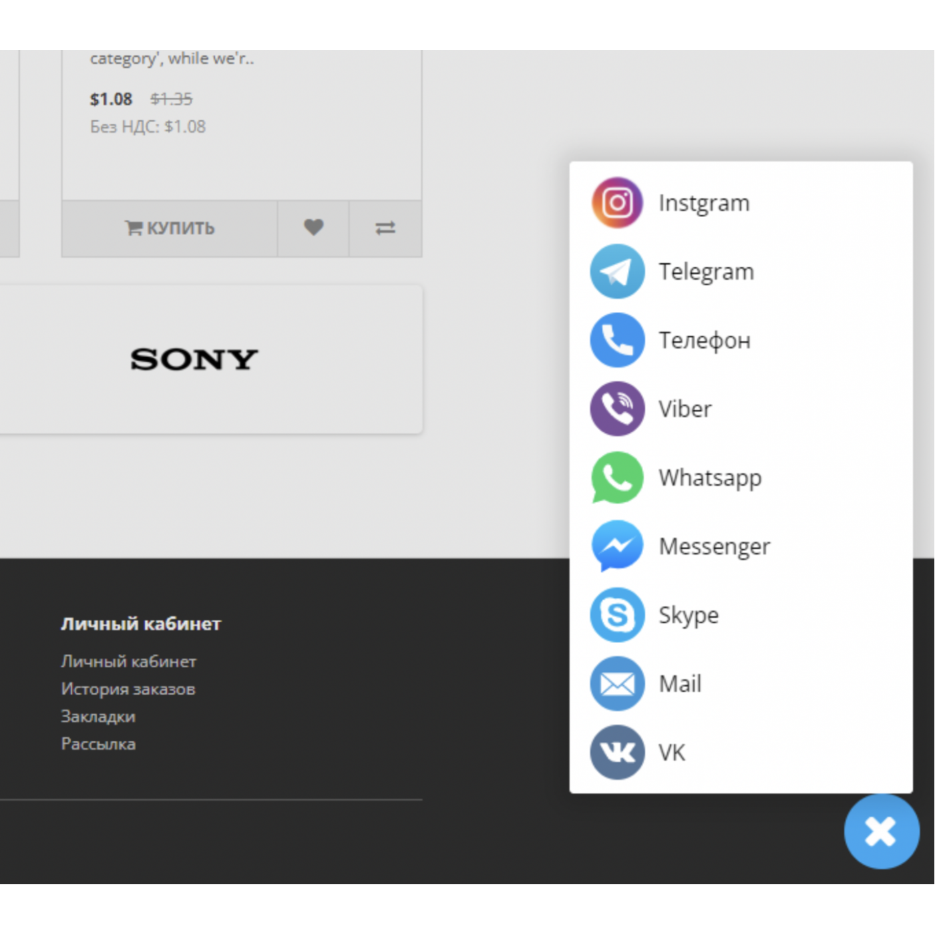Open the Личный кабинет footer link
935x935 pixels.
click(x=128, y=661)
